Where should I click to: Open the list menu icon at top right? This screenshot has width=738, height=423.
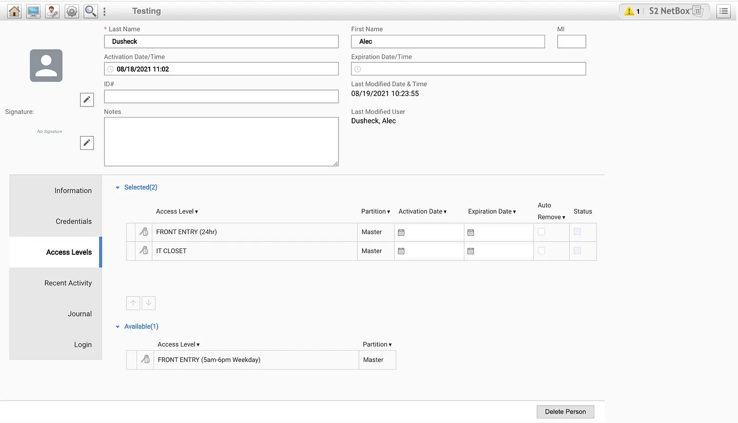point(723,11)
